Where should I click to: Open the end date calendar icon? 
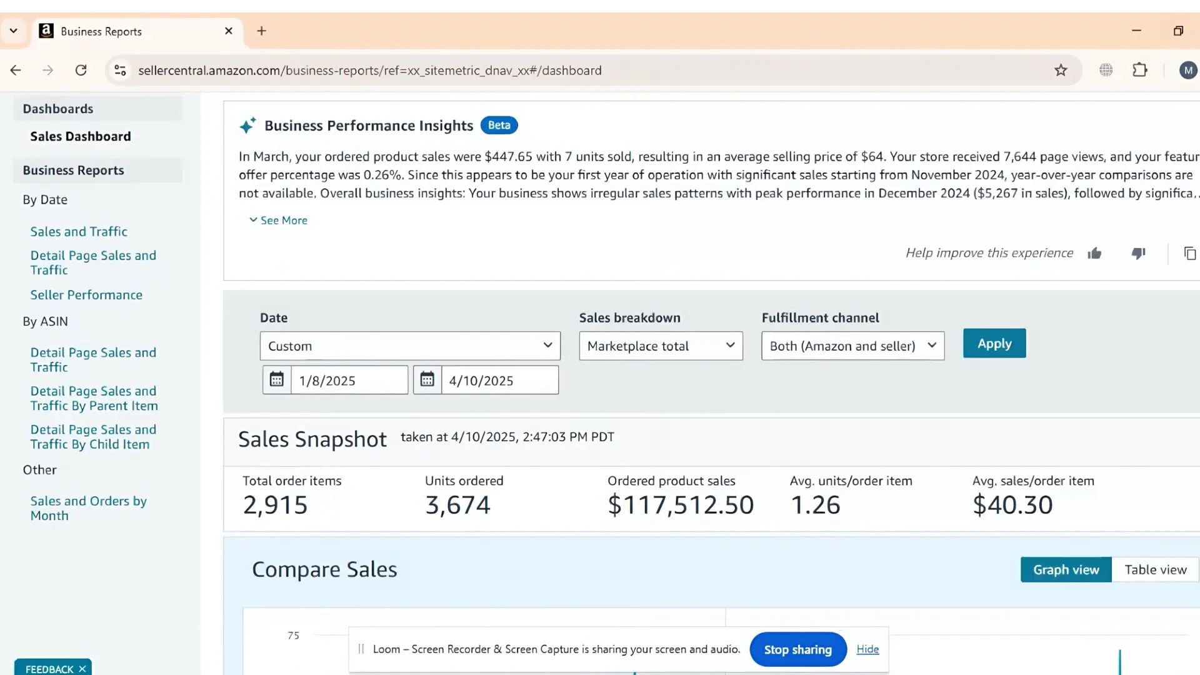point(427,379)
